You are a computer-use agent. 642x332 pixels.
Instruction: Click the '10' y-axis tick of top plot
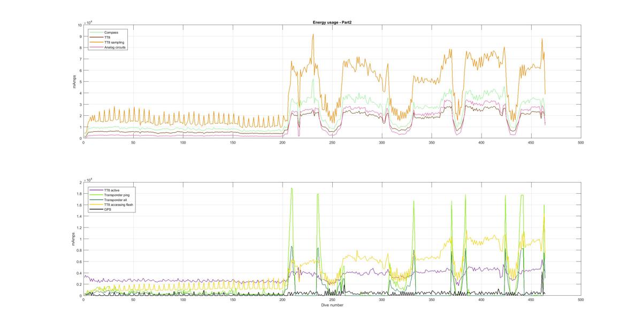79,25
